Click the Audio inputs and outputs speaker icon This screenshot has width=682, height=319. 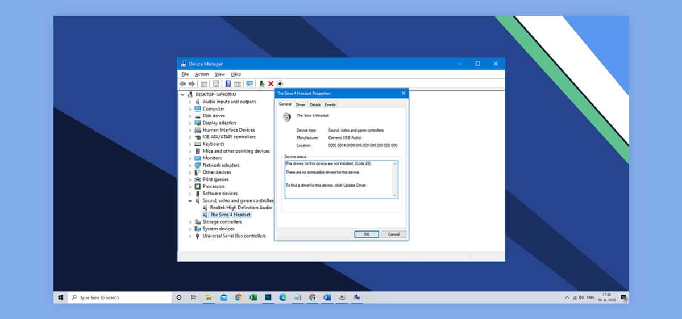(197, 102)
